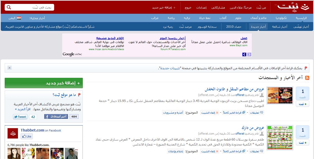Image resolution: width=314 pixels, height=159 pixels.
Task: Open مرصد ثبّت page
Action: [x=185, y=27]
